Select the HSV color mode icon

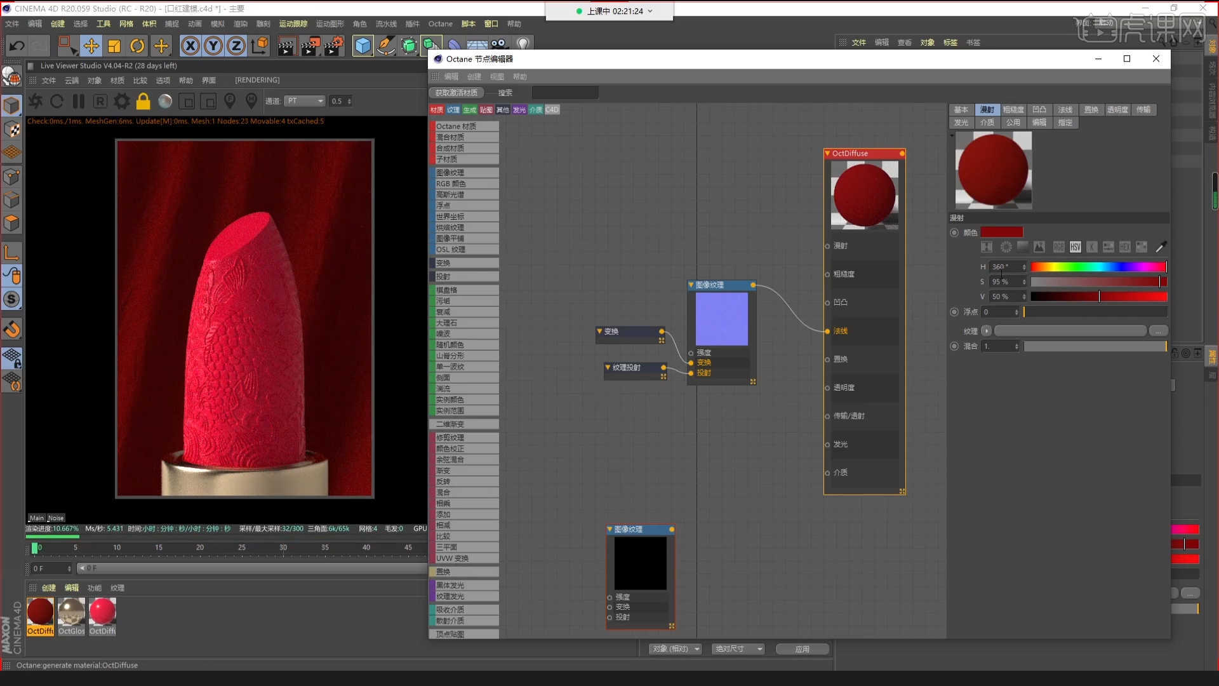(1076, 247)
